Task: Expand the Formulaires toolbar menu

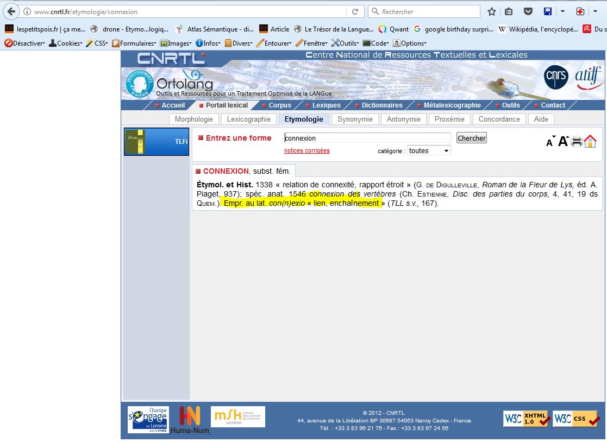Action: (x=134, y=43)
